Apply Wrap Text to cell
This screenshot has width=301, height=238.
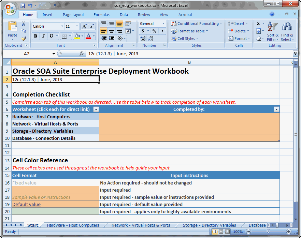point(128,24)
